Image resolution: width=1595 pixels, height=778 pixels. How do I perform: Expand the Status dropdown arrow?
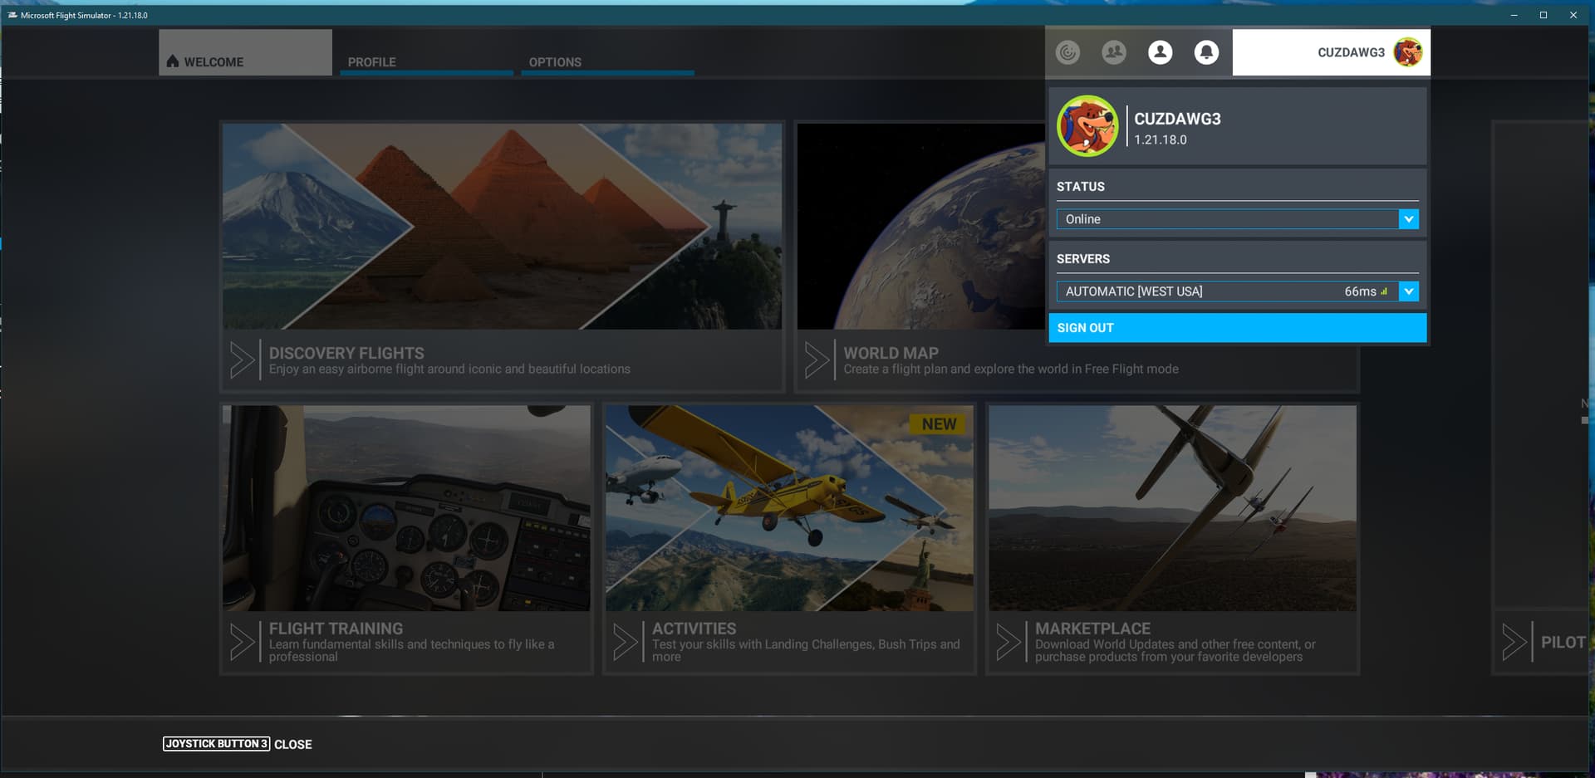click(x=1408, y=219)
